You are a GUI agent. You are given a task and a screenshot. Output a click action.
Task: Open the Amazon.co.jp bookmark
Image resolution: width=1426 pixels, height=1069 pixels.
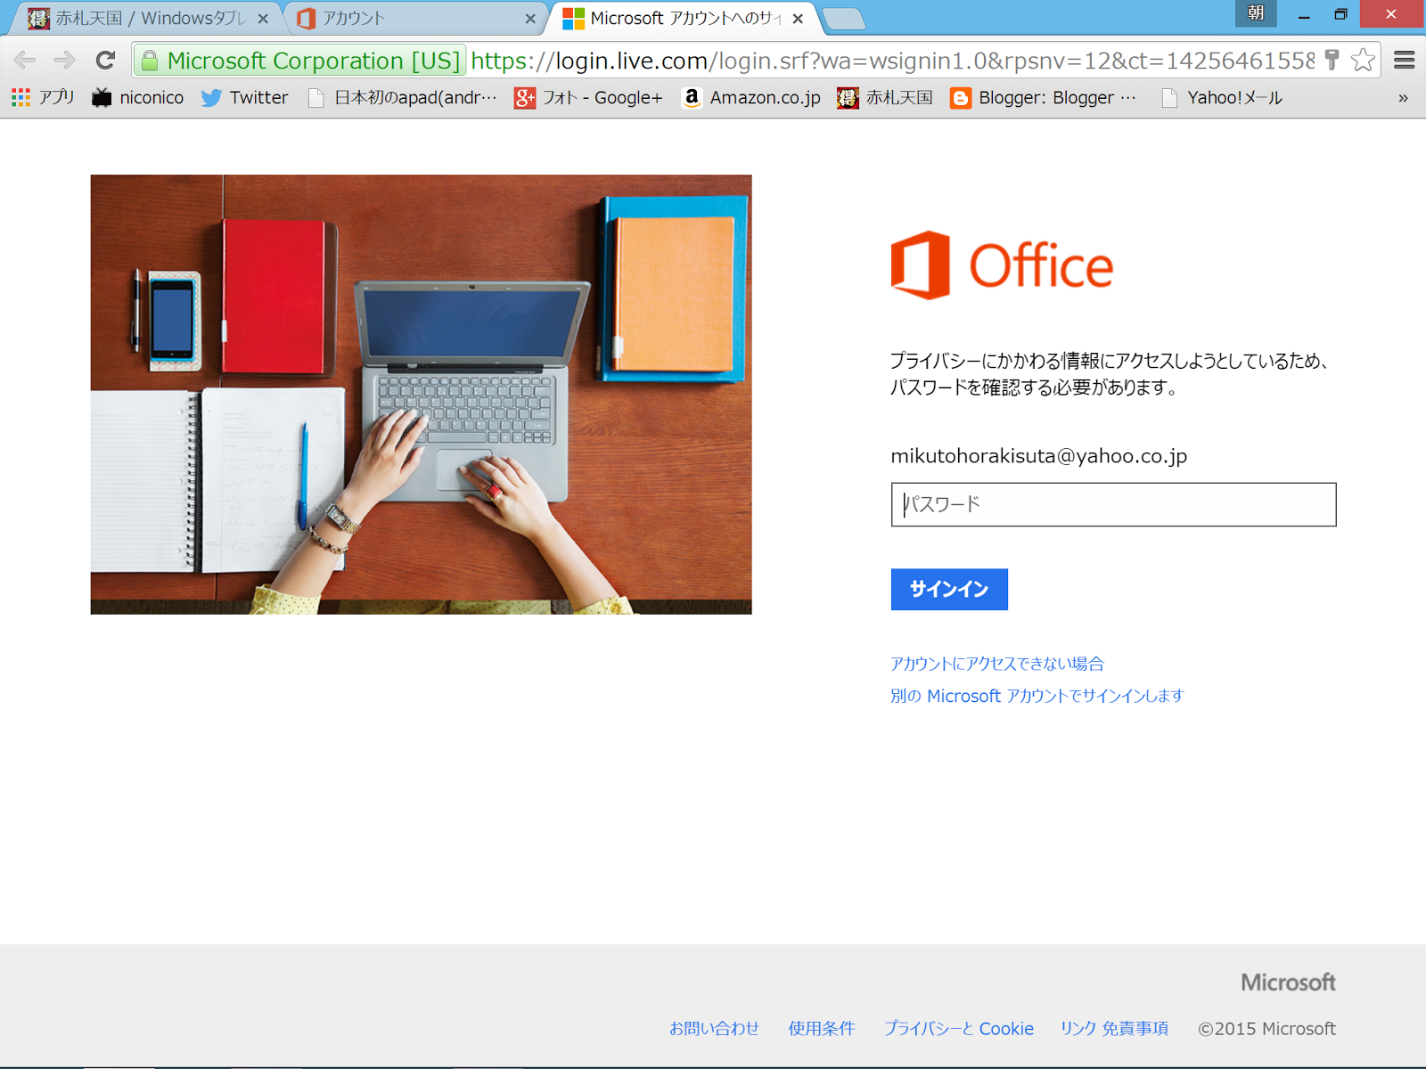pyautogui.click(x=751, y=97)
